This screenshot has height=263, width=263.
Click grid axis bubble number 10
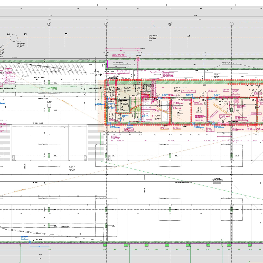click(170, 24)
